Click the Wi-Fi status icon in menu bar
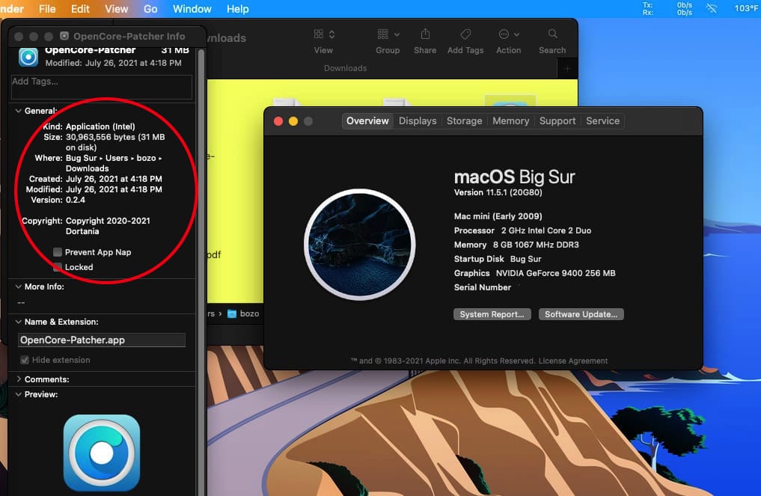The image size is (761, 496). 712,8
